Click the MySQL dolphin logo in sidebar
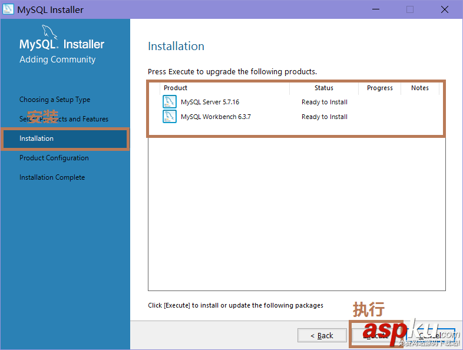463x350 pixels. coord(49,32)
